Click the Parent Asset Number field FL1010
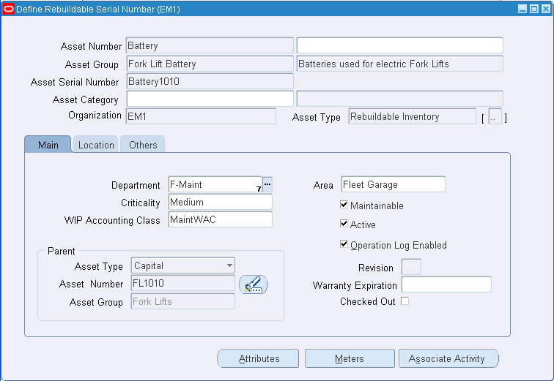 pos(183,283)
